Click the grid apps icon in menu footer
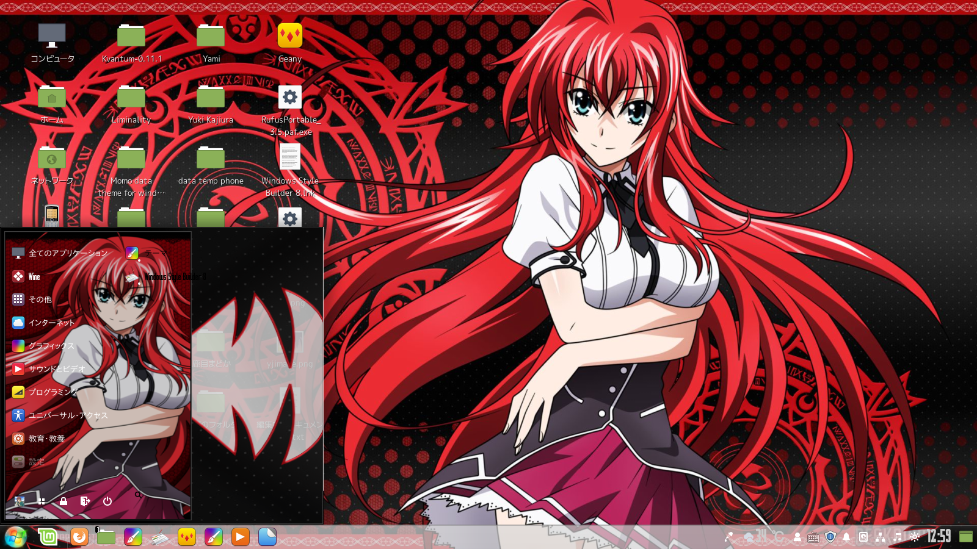977x549 pixels. coord(42,501)
